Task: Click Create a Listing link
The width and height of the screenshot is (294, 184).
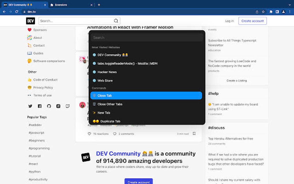Action: pyautogui.click(x=237, y=81)
